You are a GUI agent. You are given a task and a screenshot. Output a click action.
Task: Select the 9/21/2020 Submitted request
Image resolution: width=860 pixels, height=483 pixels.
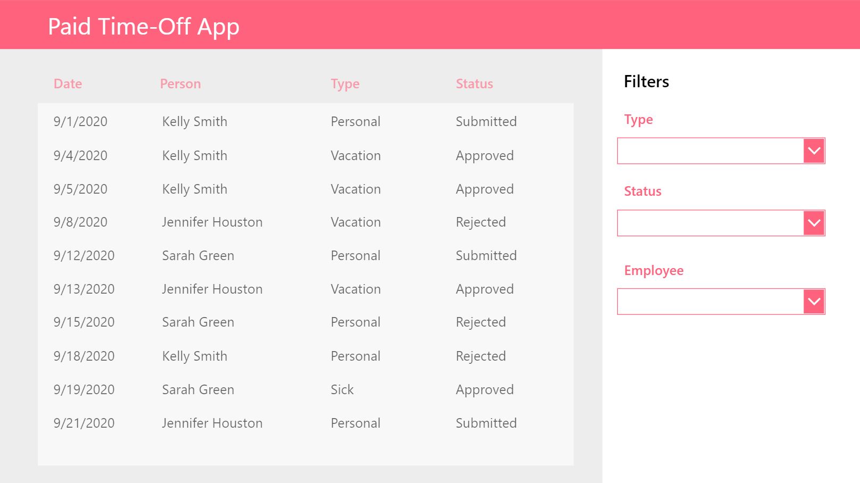coord(306,423)
